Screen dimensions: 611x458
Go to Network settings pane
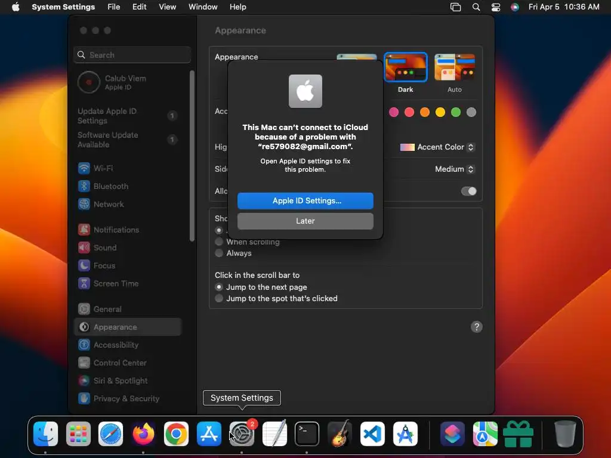(x=128, y=204)
